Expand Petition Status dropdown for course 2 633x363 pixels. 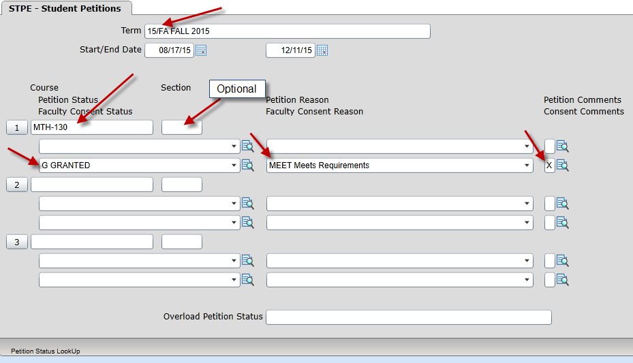[234, 204]
